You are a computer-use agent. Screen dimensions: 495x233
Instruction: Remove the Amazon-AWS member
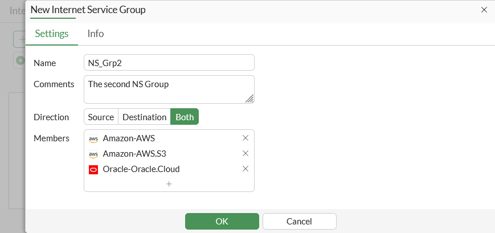(x=246, y=138)
